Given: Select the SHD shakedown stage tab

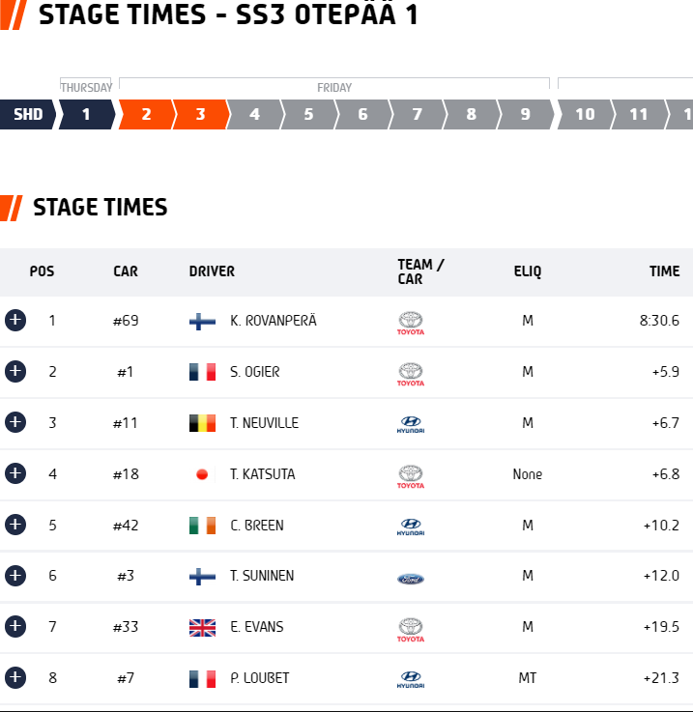Looking at the screenshot, I should [x=27, y=114].
